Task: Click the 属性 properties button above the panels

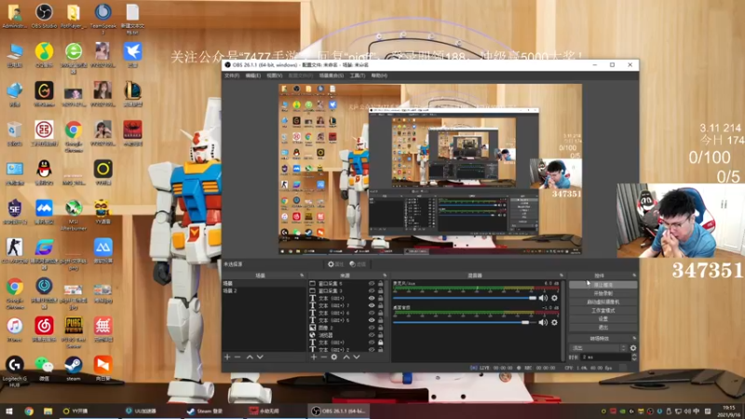Action: 335,264
